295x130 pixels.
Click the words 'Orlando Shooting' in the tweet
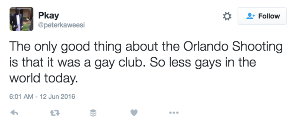pos(233,48)
